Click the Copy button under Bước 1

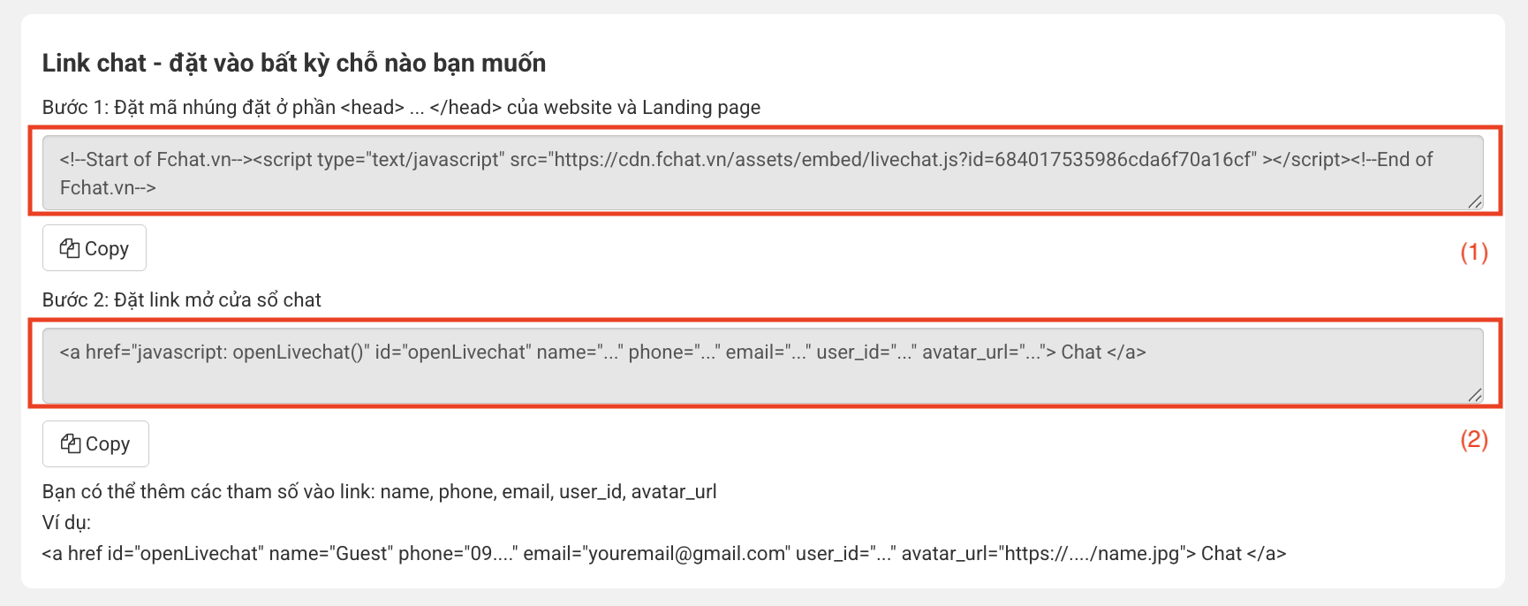[95, 248]
